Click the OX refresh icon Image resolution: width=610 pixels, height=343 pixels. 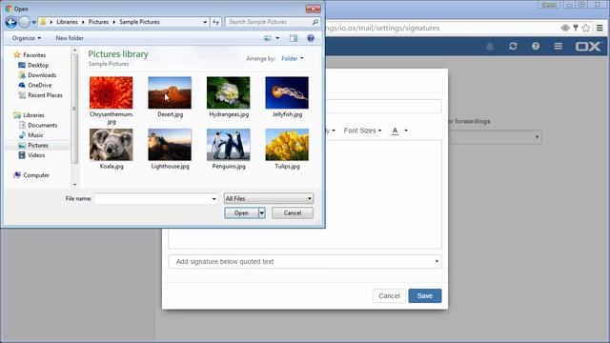click(x=513, y=47)
